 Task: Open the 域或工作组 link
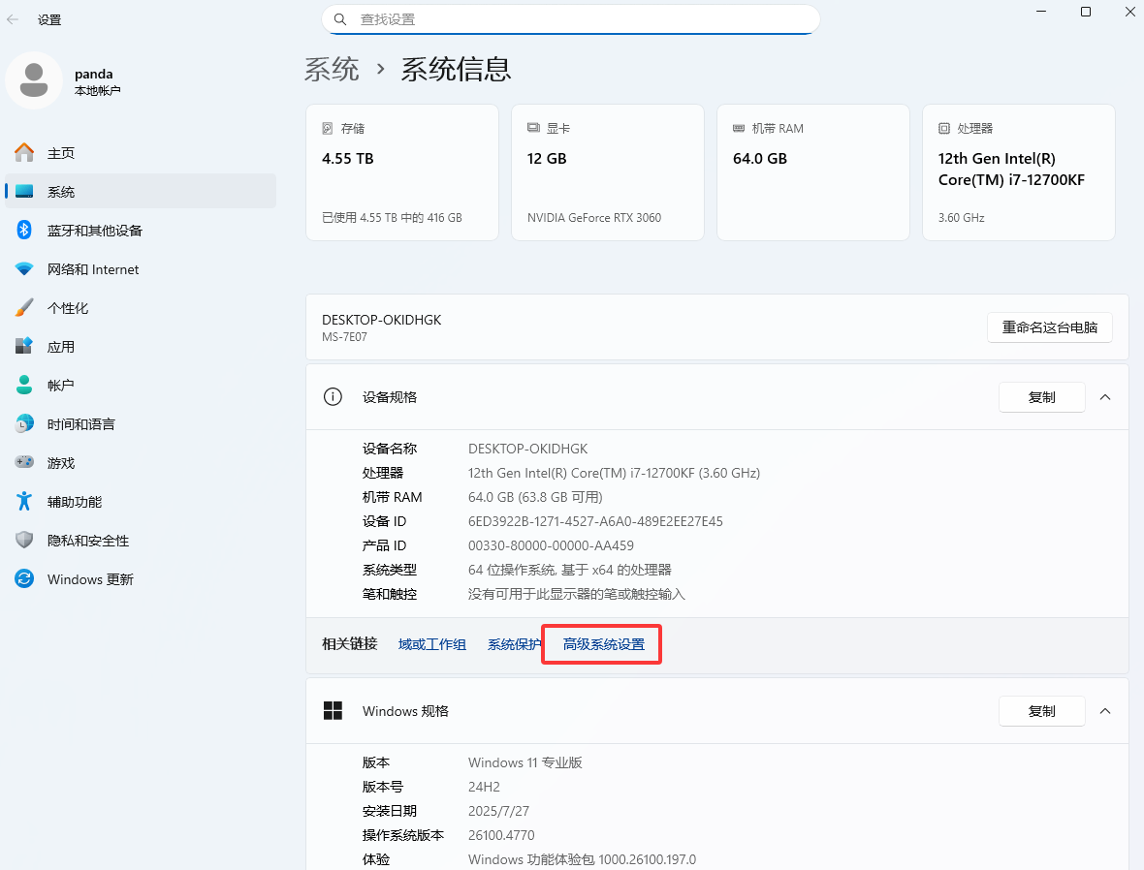click(432, 644)
